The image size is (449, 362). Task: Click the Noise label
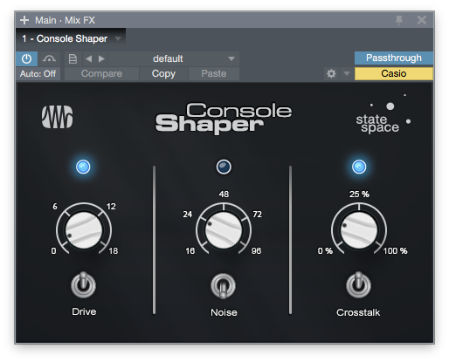pyautogui.click(x=224, y=312)
